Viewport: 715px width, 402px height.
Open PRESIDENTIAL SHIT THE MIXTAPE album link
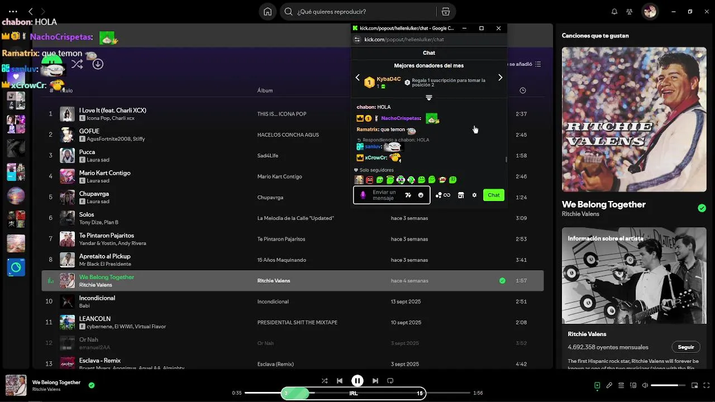tap(297, 322)
